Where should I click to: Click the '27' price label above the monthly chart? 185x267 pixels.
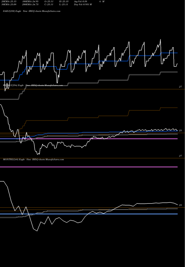point(181,156)
